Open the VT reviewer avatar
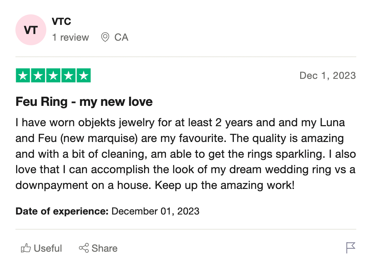The height and width of the screenshot is (265, 371). pos(31,30)
